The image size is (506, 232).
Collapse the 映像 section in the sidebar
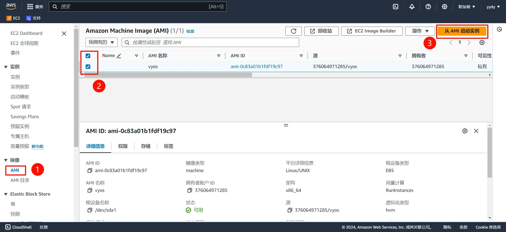coord(6,160)
